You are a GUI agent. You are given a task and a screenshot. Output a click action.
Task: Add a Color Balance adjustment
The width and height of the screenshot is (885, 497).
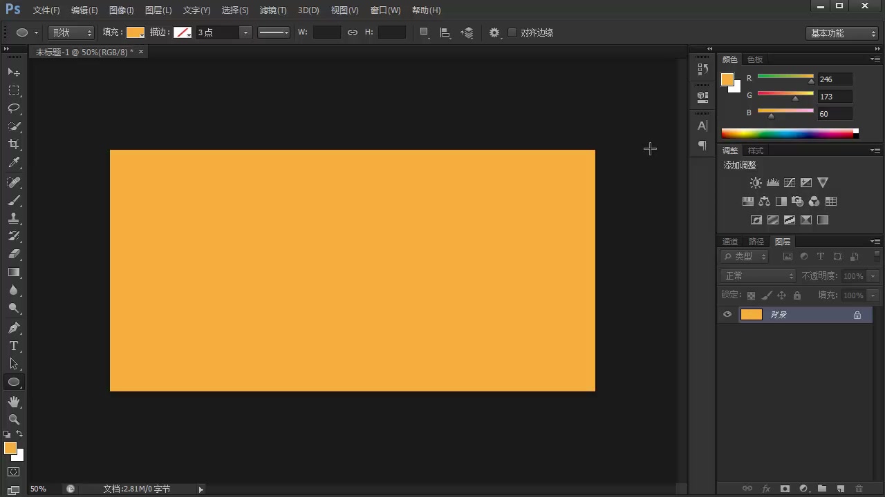(764, 202)
